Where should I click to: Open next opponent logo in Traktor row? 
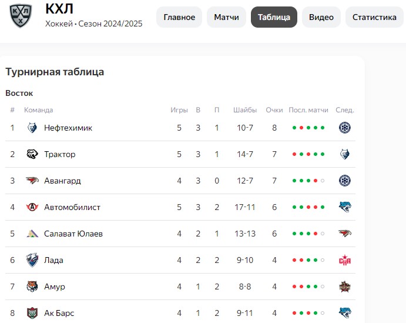tap(345, 154)
